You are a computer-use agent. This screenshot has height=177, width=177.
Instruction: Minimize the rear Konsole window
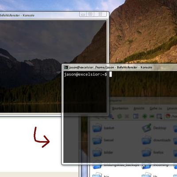tap(83, 14)
